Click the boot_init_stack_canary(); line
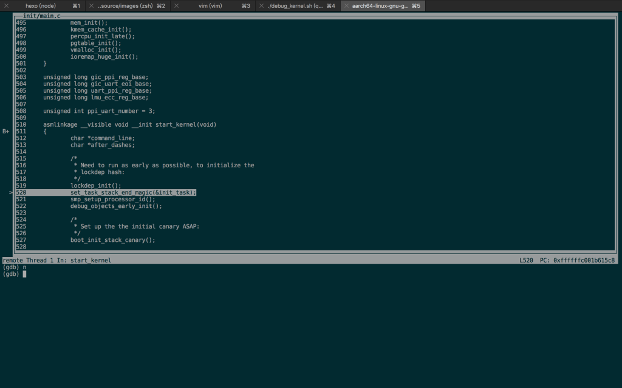The height and width of the screenshot is (388, 622). [x=112, y=240]
